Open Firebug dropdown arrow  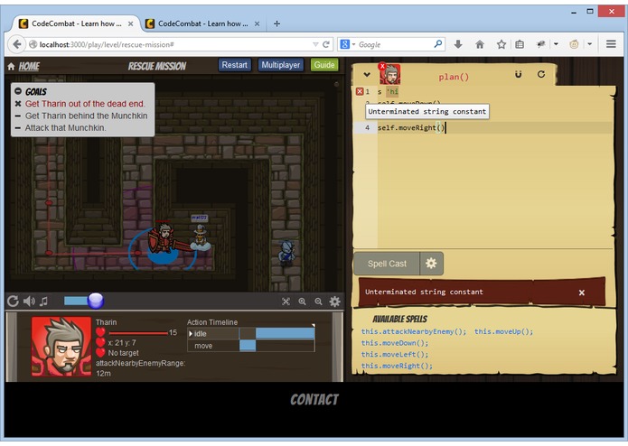click(556, 44)
